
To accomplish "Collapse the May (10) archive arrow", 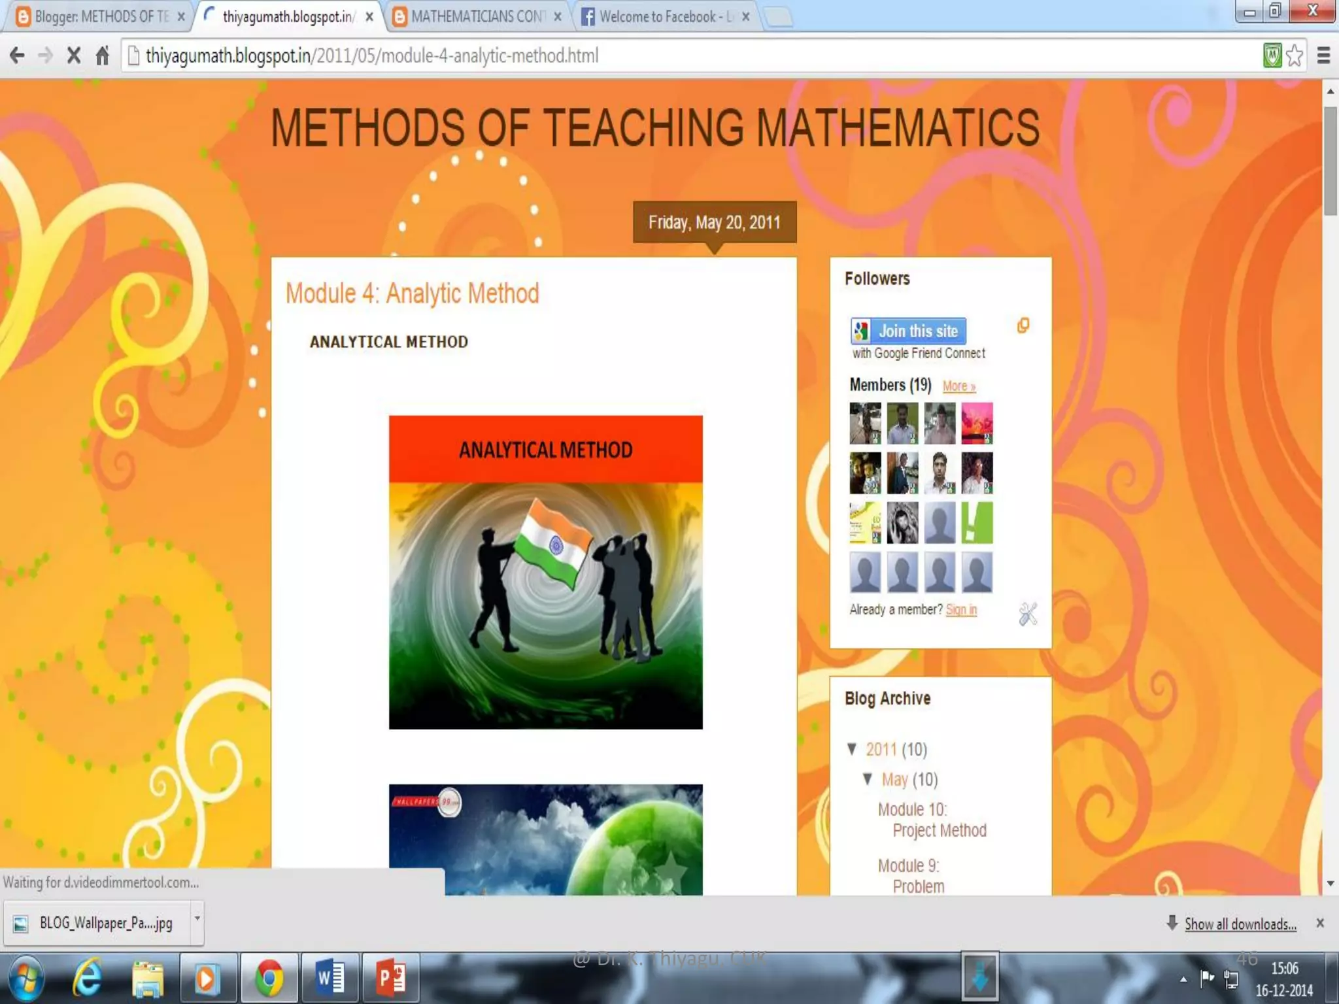I will [868, 779].
